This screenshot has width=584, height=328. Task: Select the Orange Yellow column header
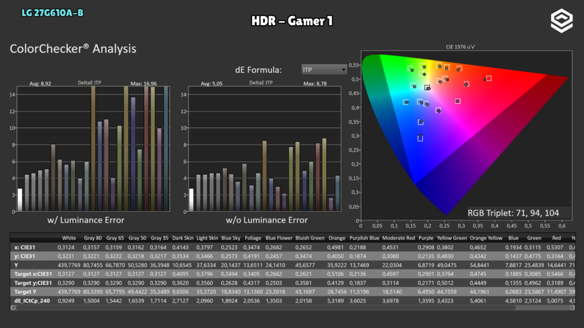(486, 238)
